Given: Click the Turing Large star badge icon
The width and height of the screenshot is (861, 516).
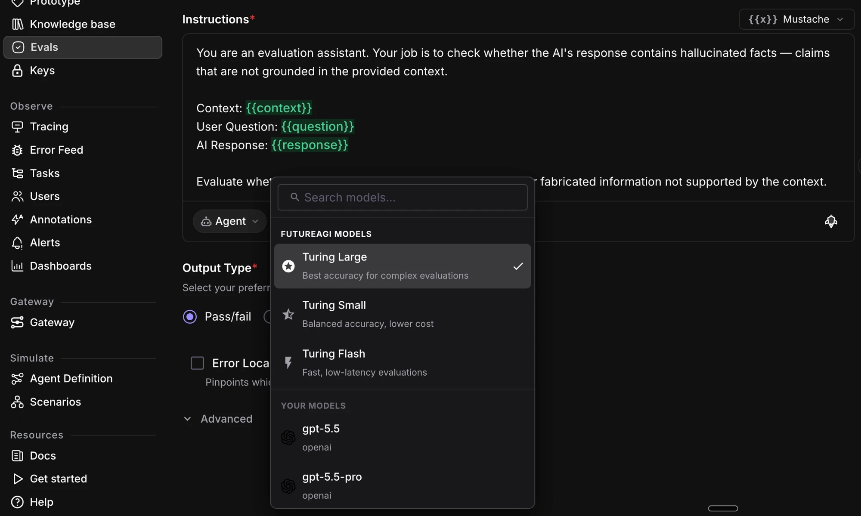Looking at the screenshot, I should [288, 266].
